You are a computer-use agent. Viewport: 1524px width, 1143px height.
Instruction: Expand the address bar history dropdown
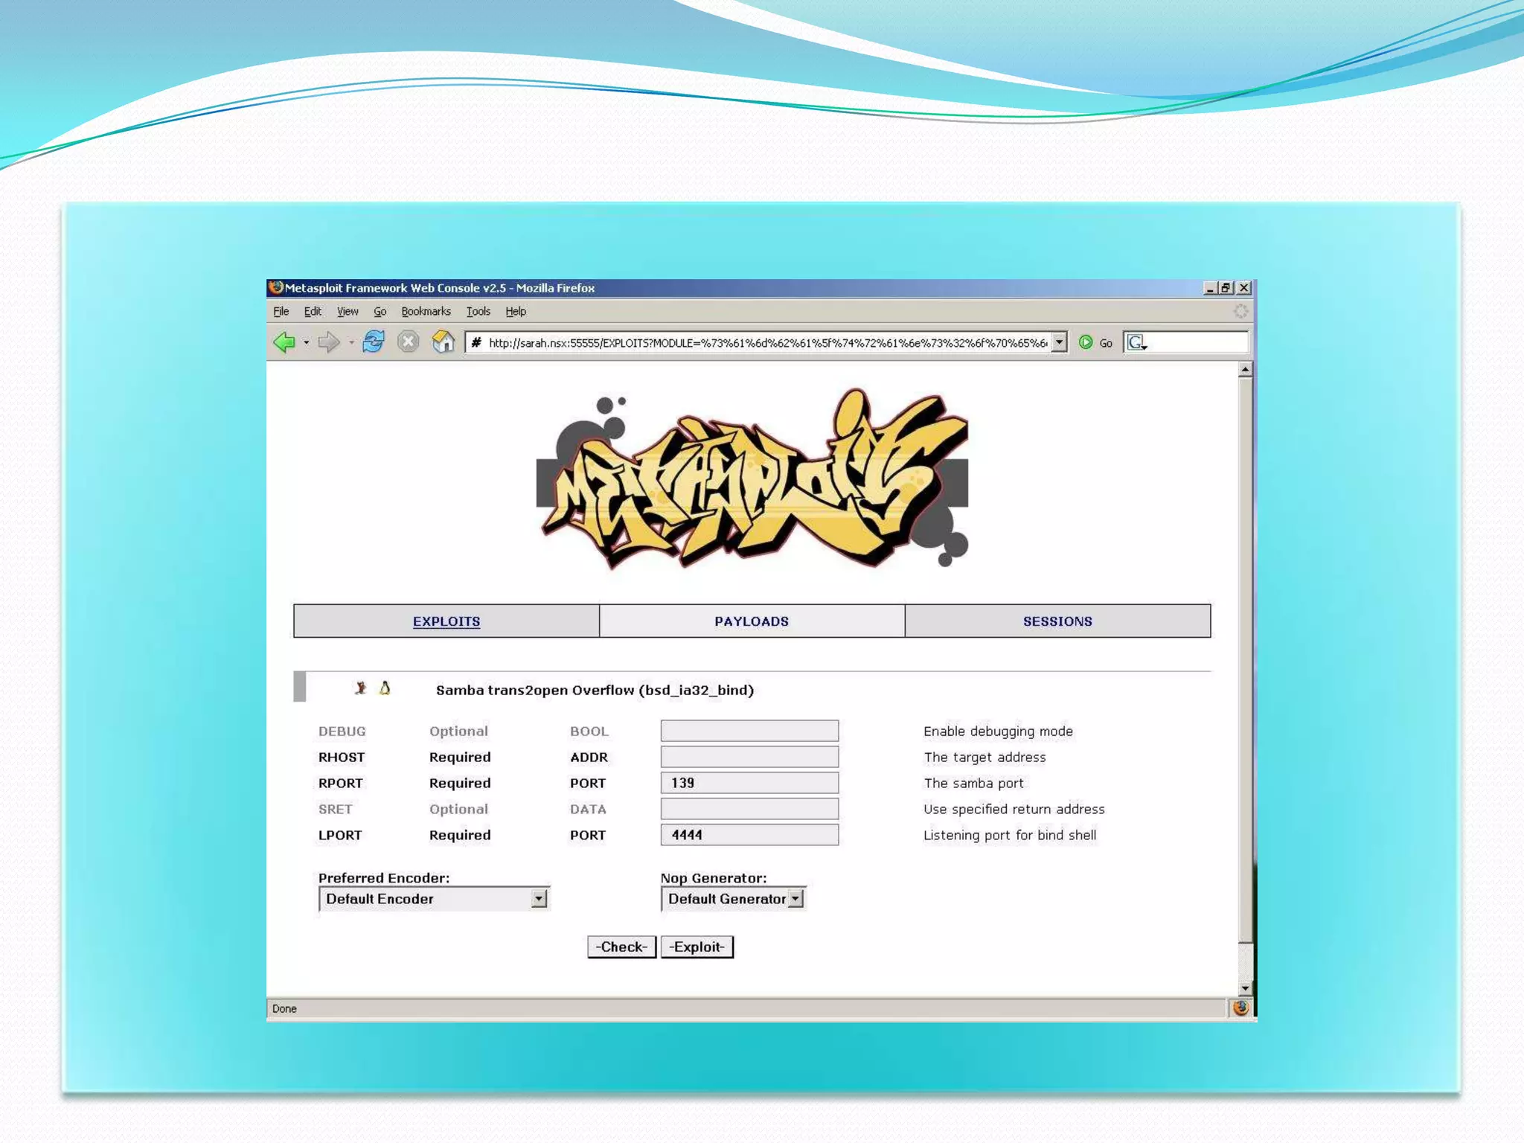(1059, 342)
